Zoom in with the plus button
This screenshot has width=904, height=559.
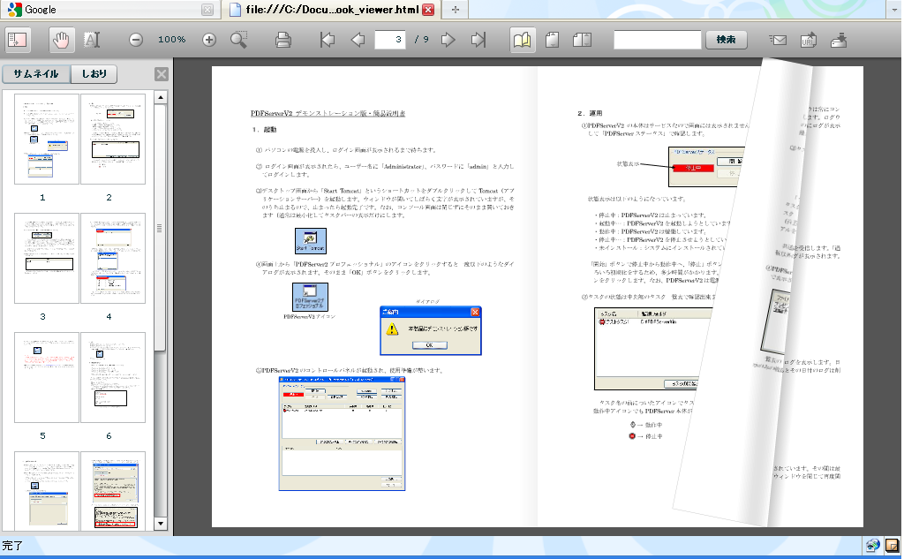point(208,40)
